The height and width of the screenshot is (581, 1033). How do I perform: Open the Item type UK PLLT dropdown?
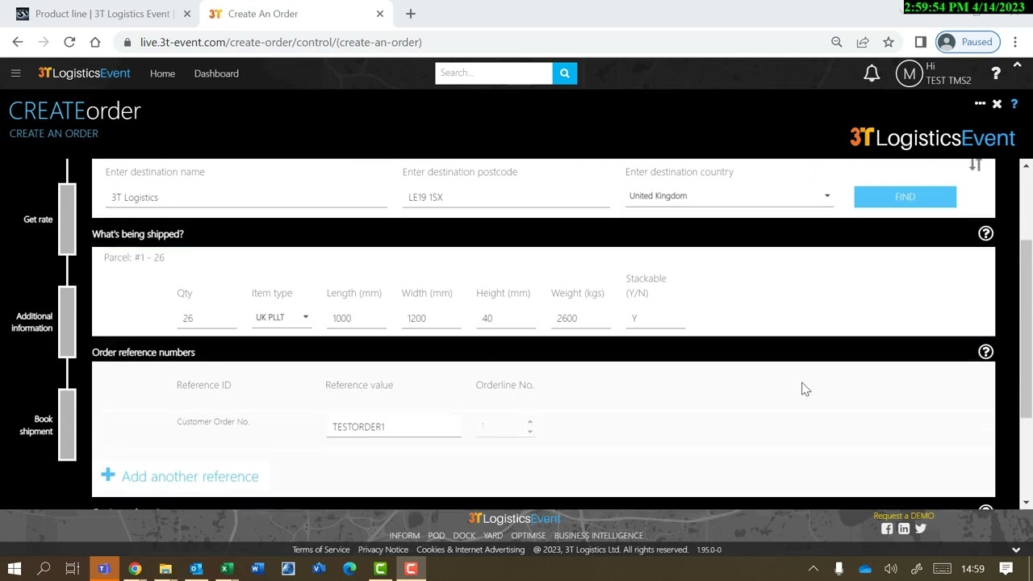click(281, 317)
